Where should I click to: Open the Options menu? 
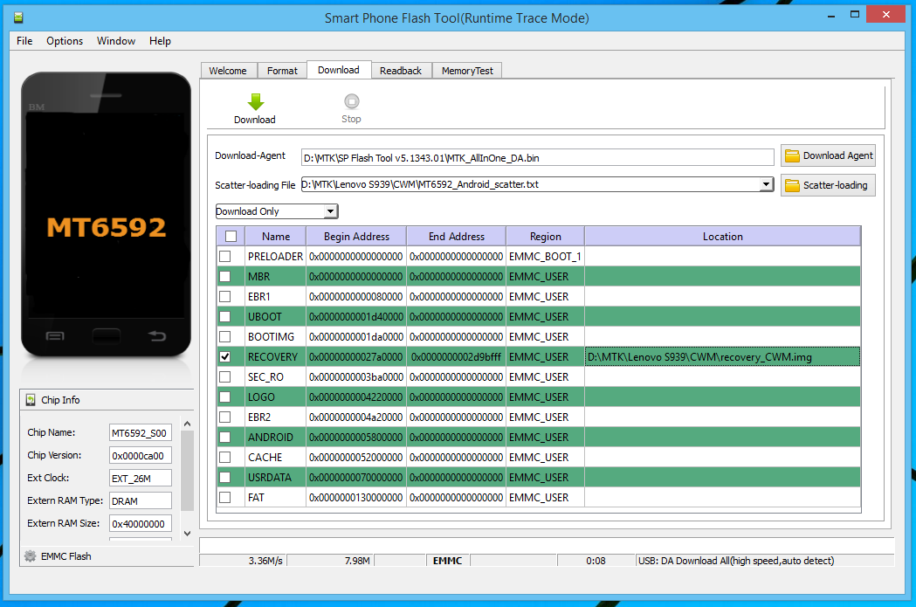65,41
